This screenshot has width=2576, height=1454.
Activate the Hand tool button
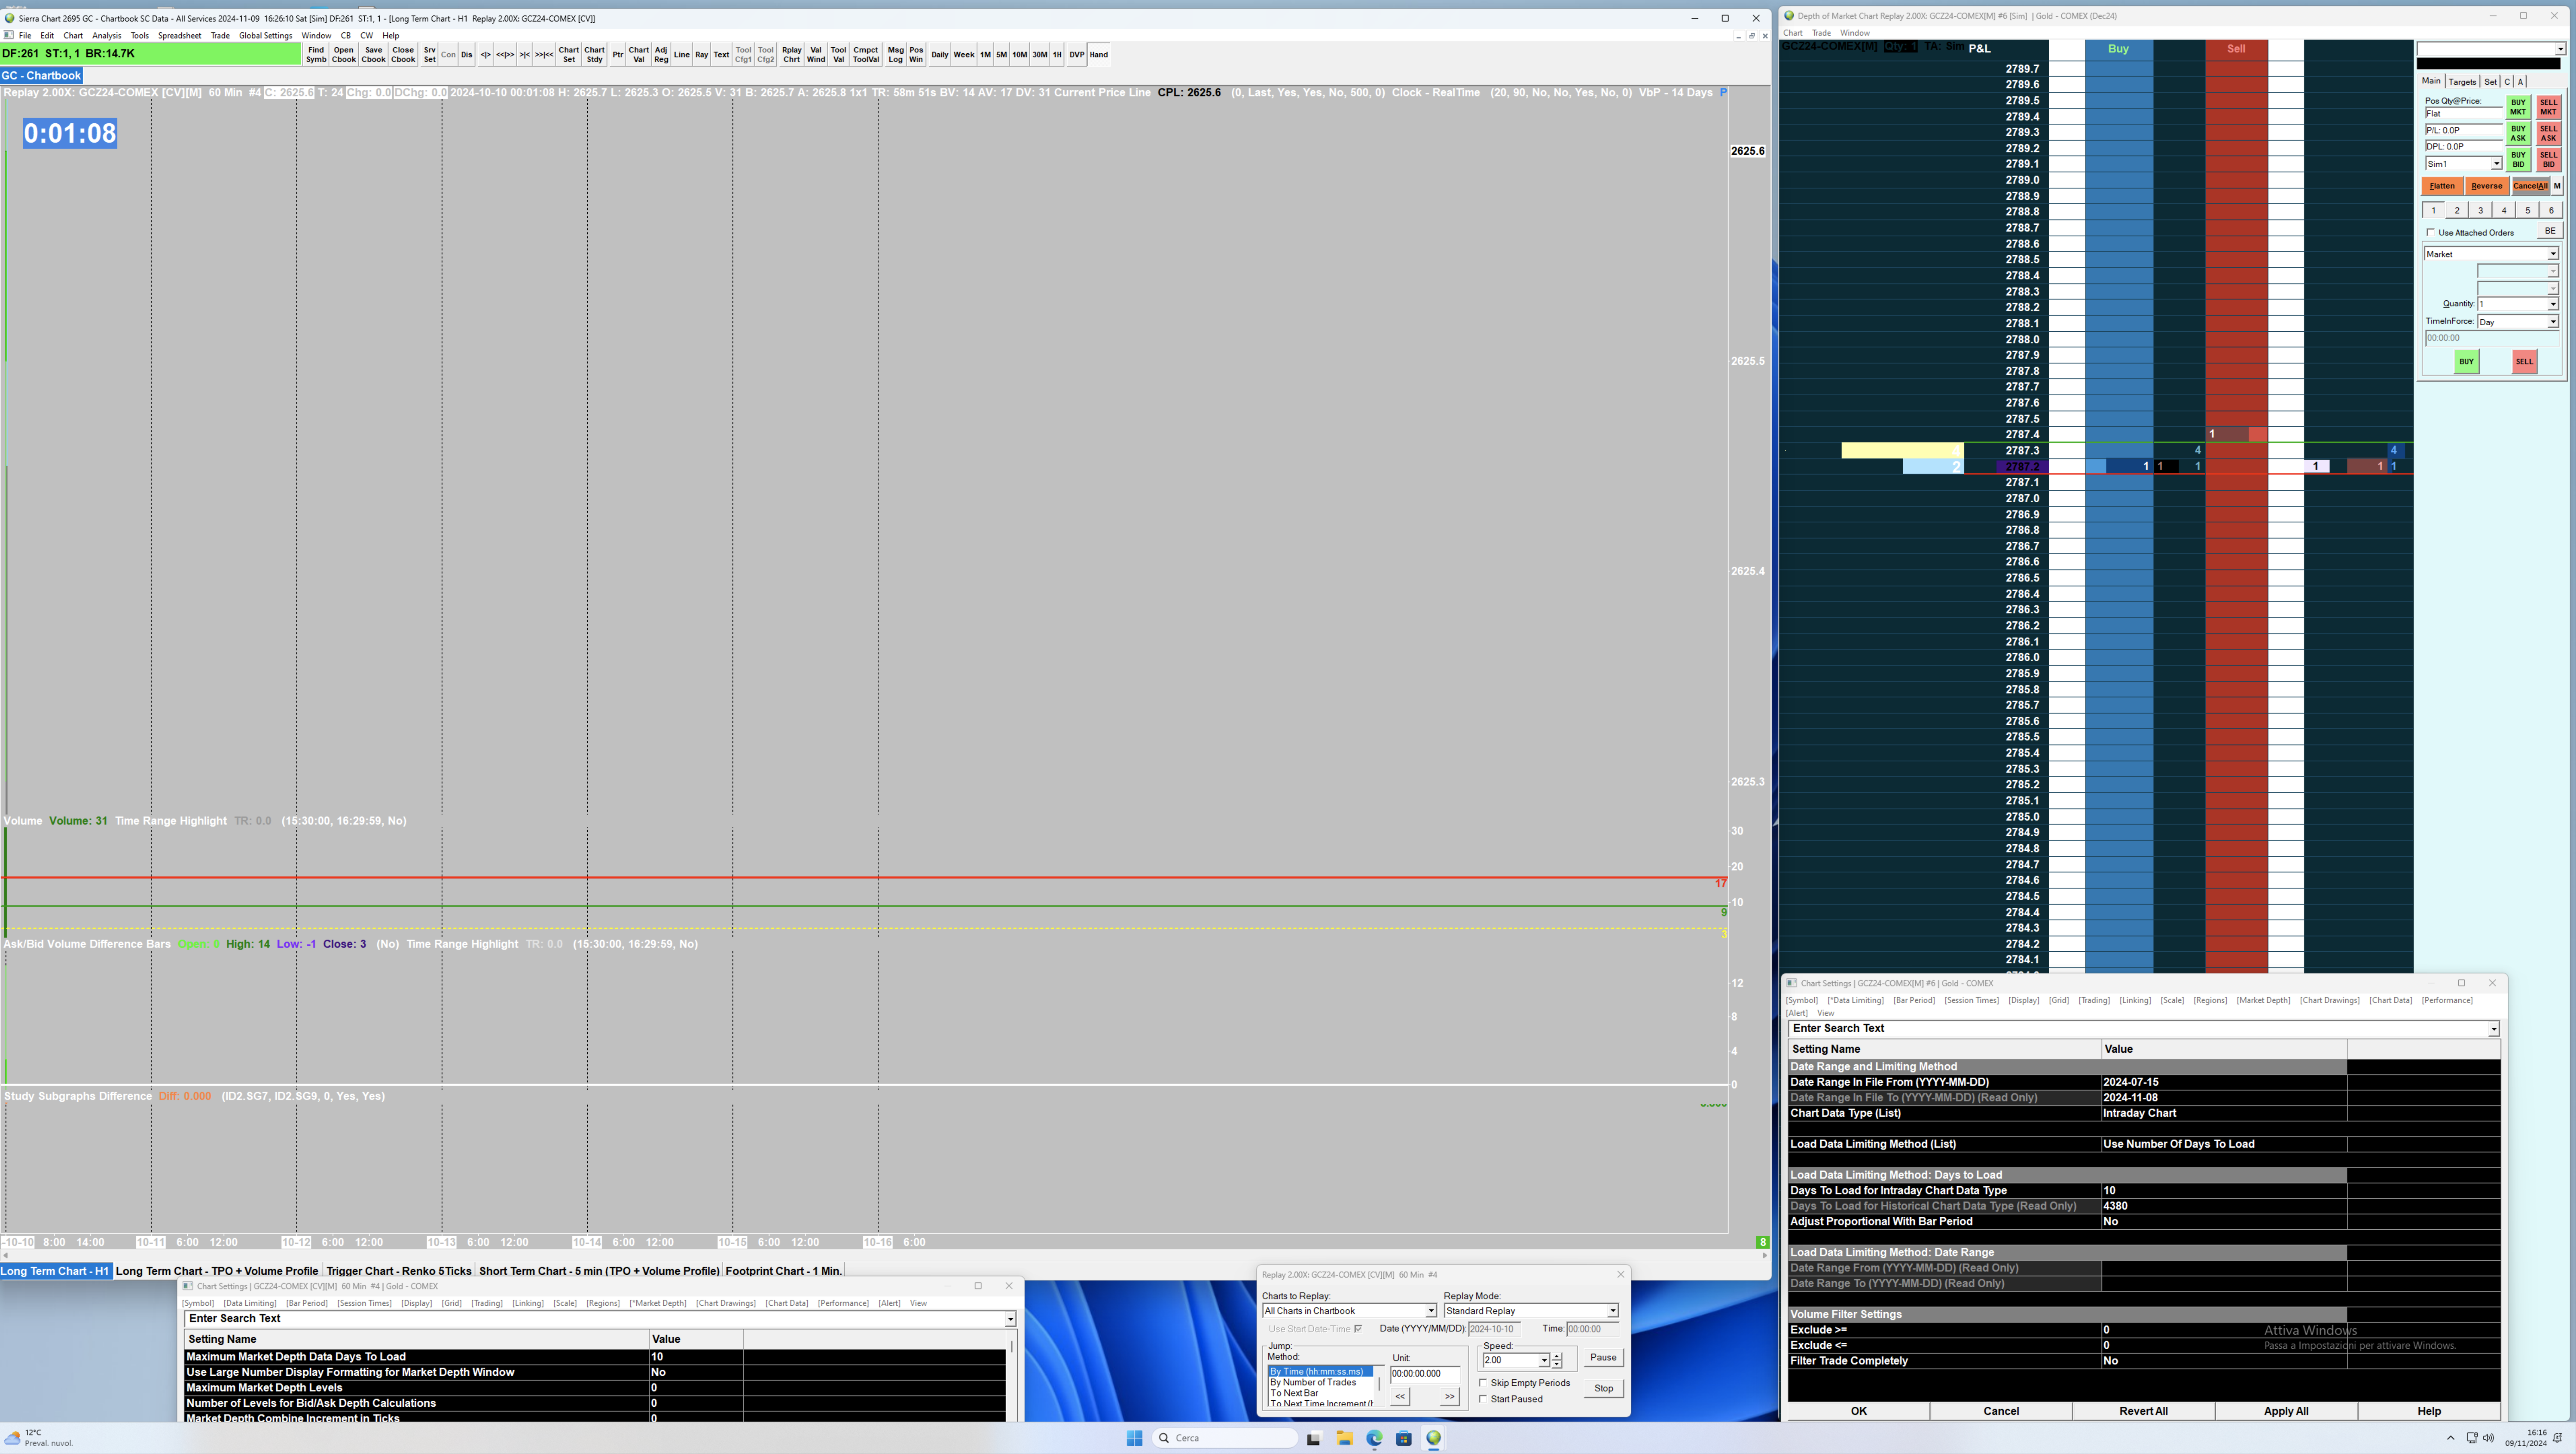click(x=1098, y=55)
